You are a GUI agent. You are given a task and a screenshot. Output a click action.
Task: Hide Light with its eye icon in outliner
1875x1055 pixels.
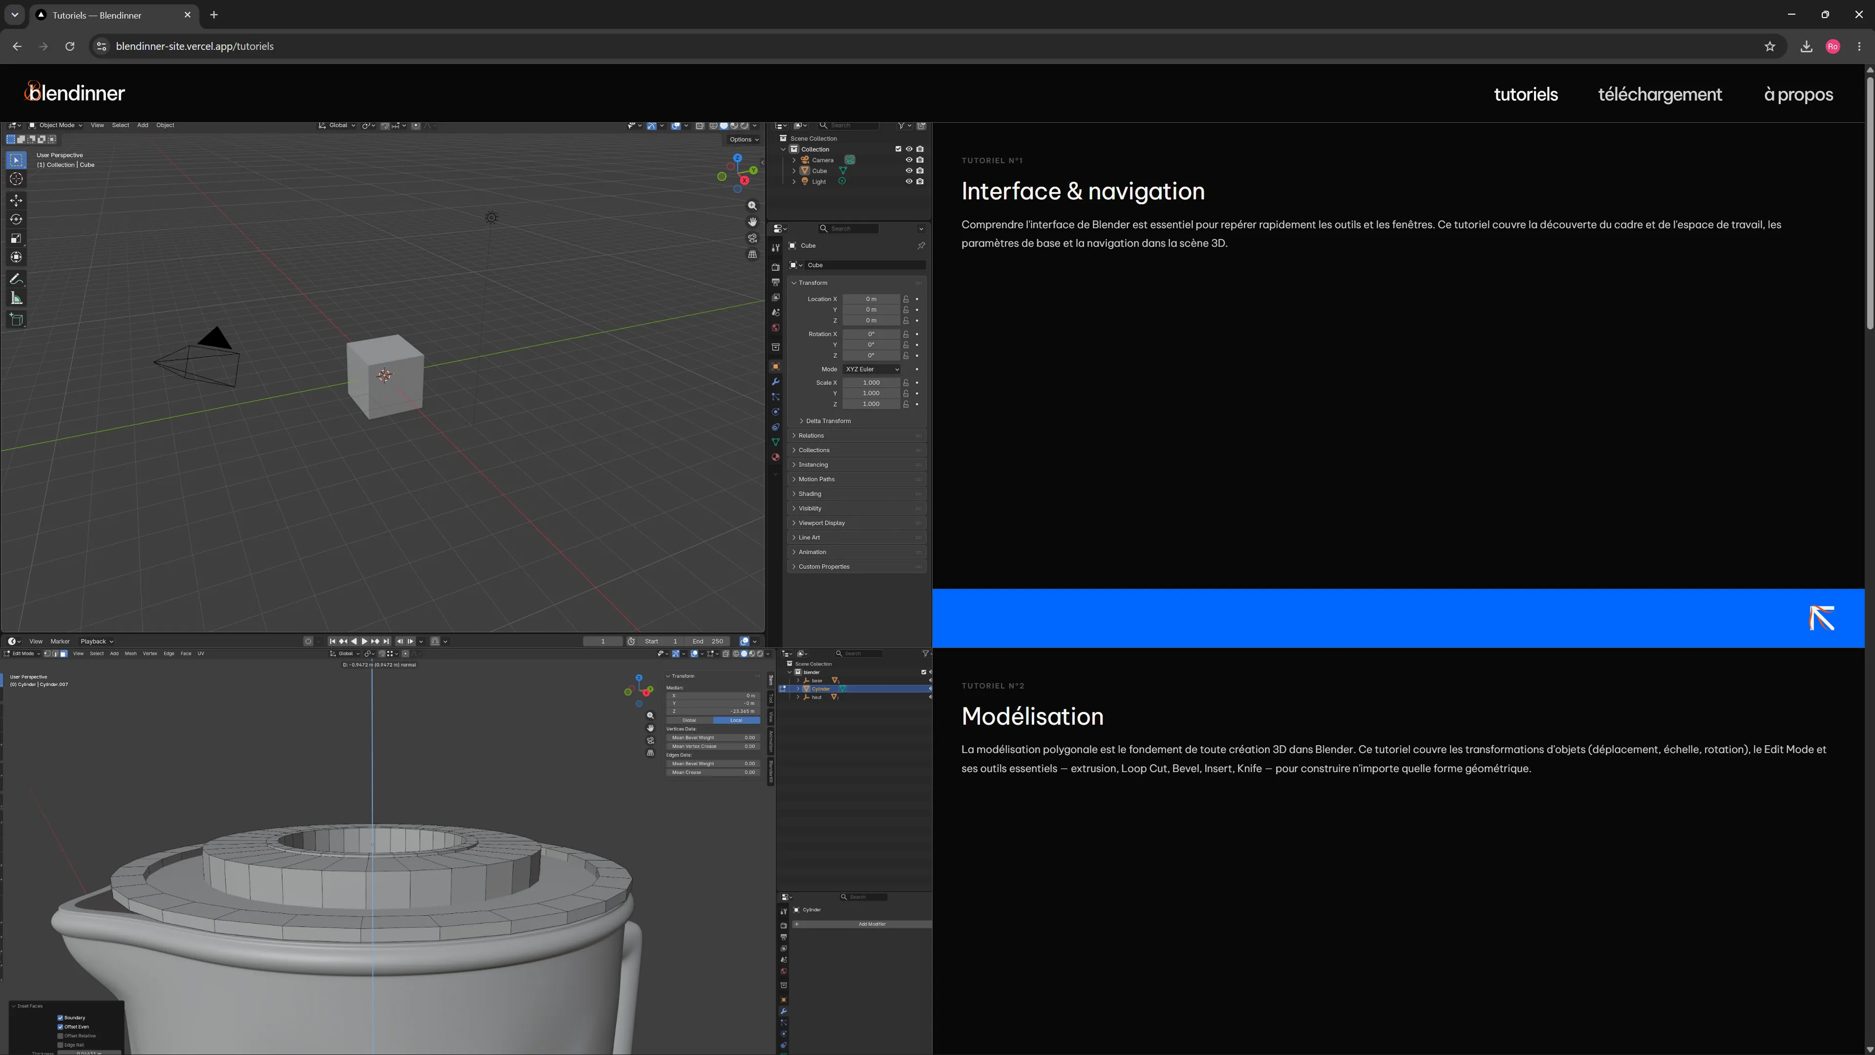tap(908, 181)
